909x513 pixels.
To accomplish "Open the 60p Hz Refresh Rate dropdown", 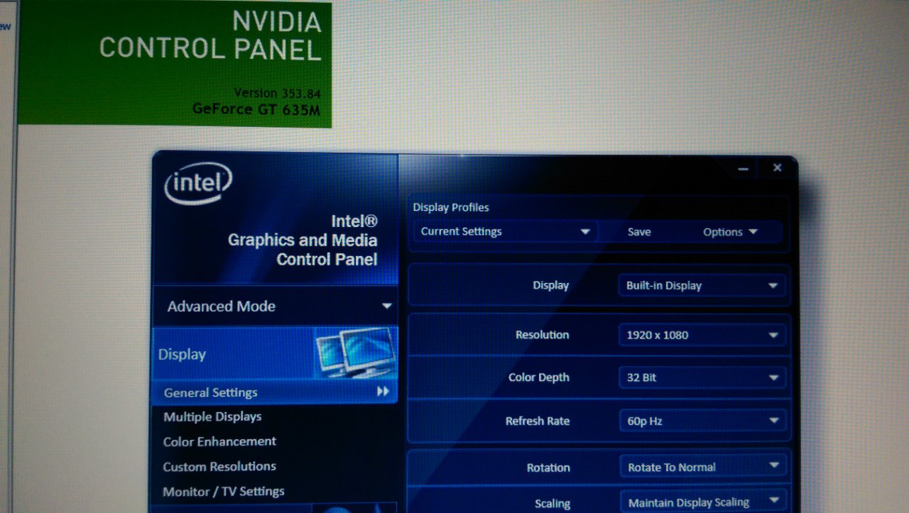I will 702,421.
